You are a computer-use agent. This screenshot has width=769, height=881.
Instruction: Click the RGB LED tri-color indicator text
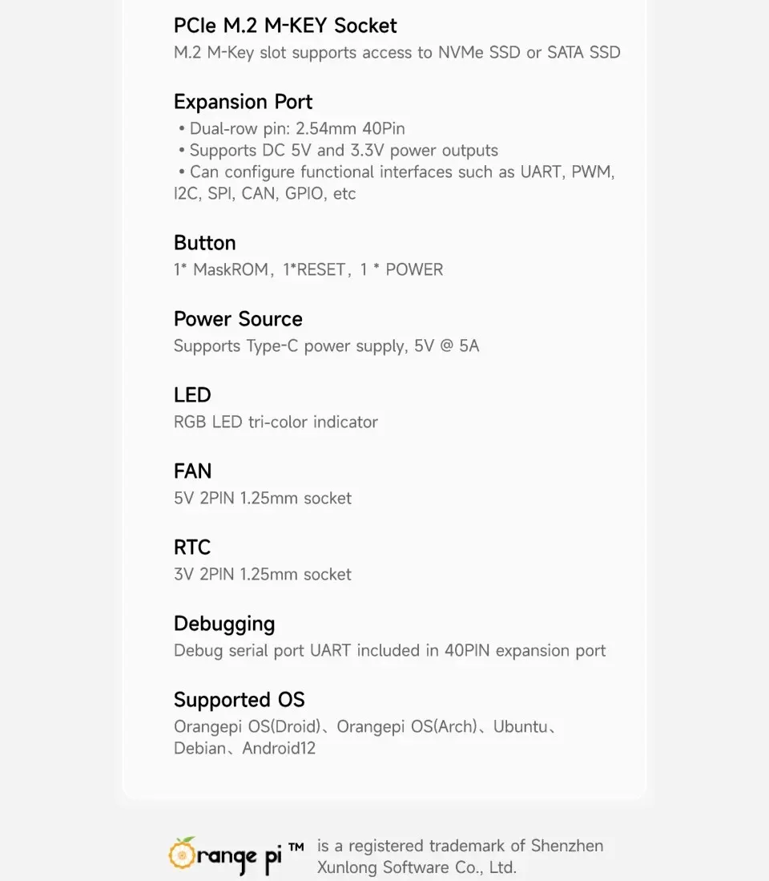(x=276, y=422)
